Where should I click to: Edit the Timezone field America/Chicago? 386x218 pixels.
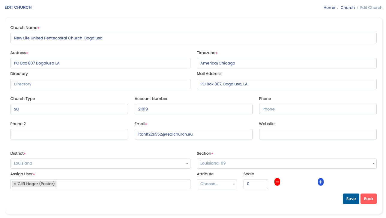[287, 63]
